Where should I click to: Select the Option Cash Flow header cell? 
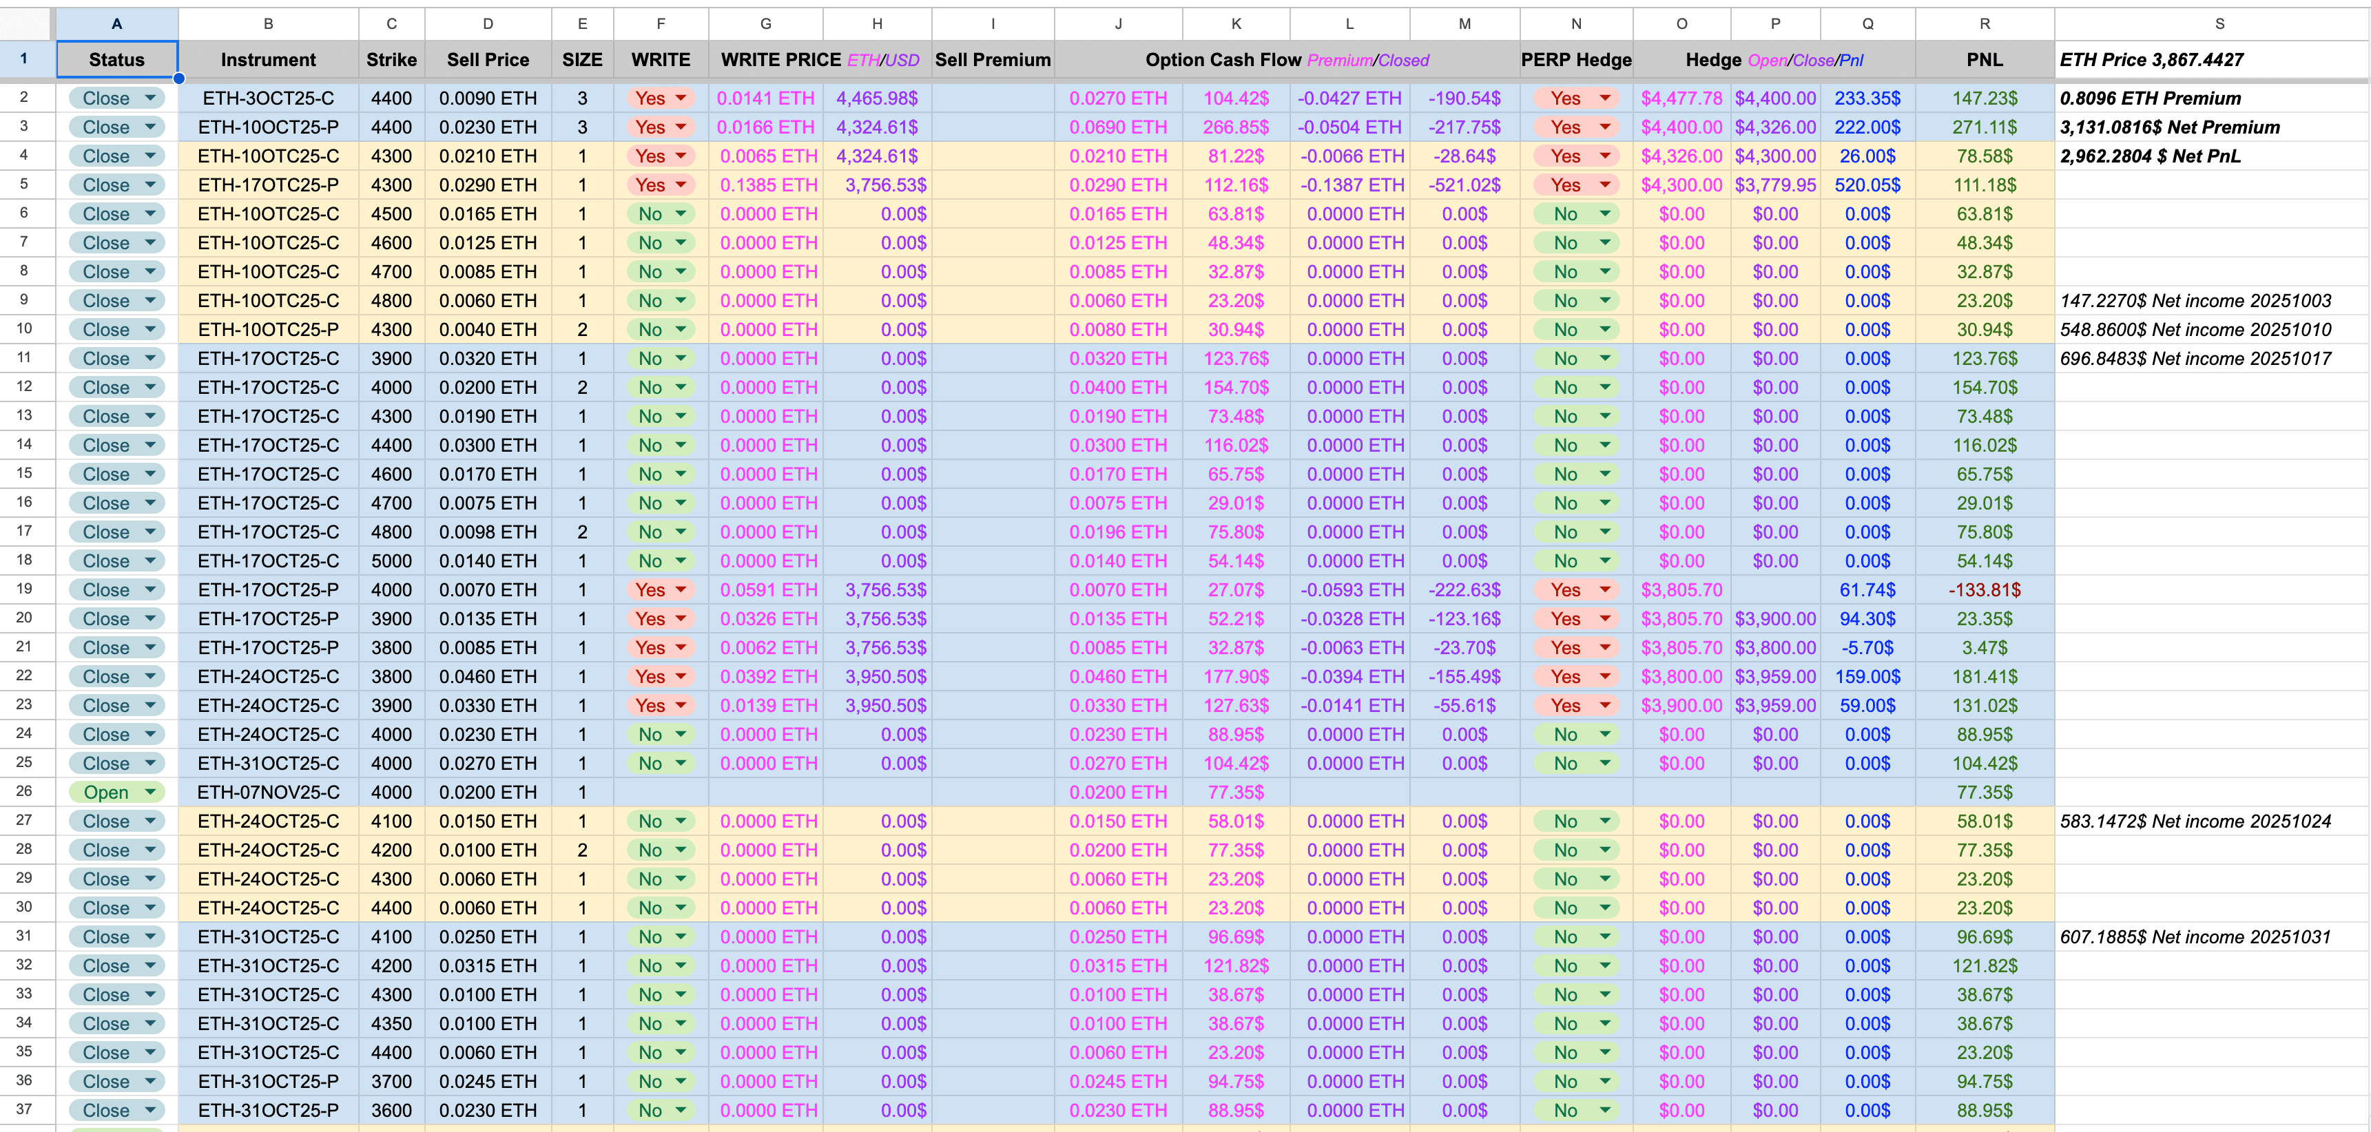(1286, 60)
